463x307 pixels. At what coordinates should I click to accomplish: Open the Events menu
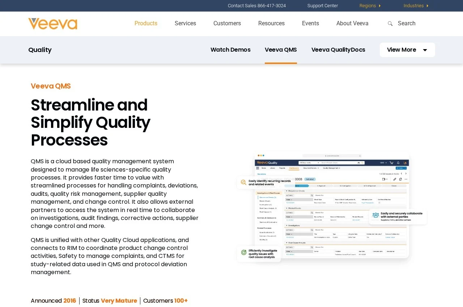point(310,23)
